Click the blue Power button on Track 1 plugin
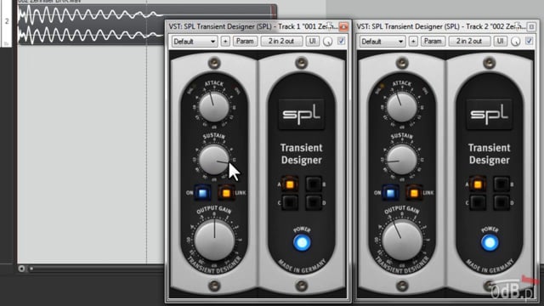 tap(302, 242)
